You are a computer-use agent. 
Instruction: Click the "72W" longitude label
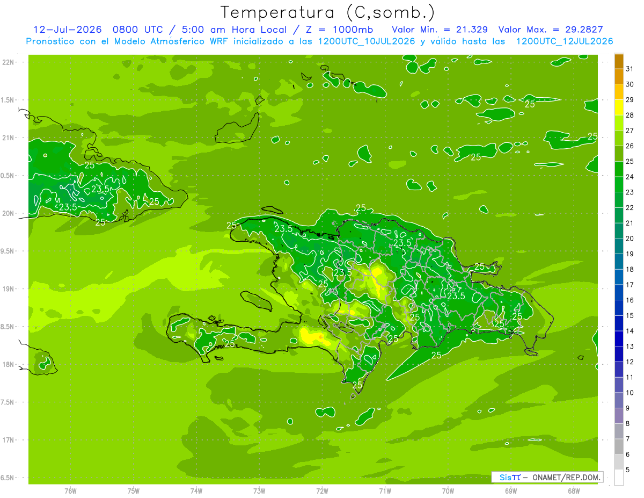[x=322, y=490]
